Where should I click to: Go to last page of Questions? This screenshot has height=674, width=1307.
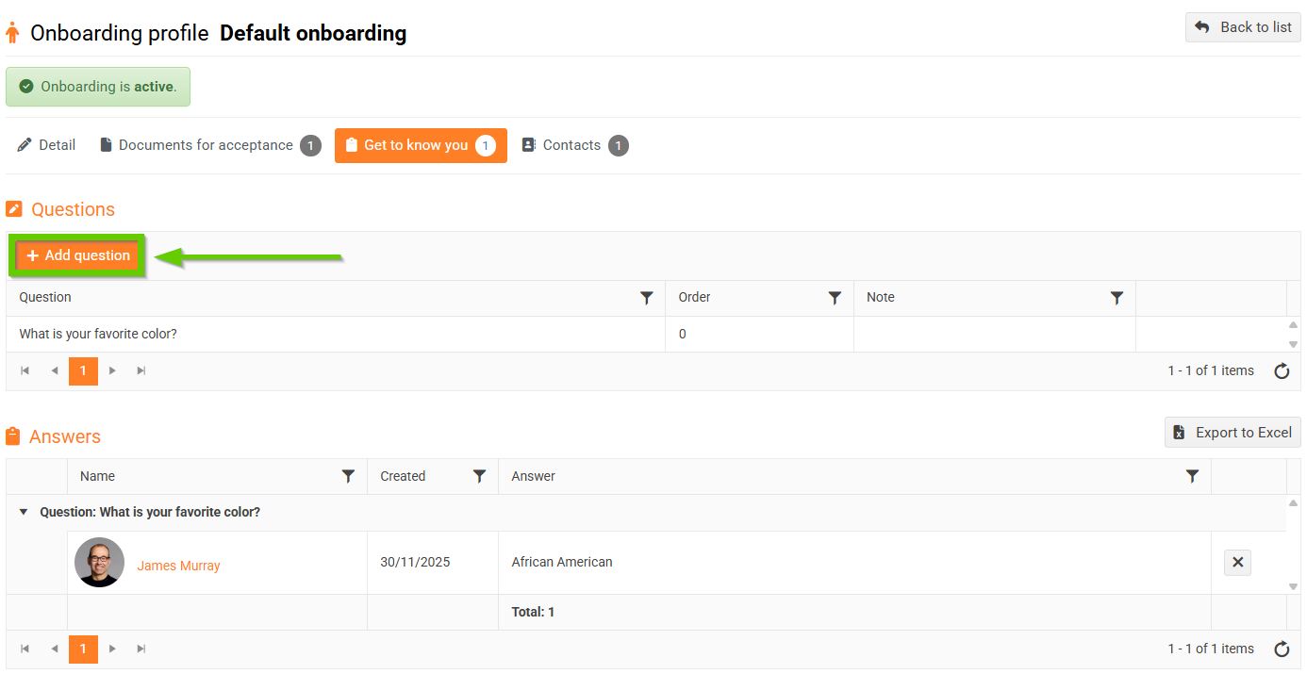(x=141, y=371)
